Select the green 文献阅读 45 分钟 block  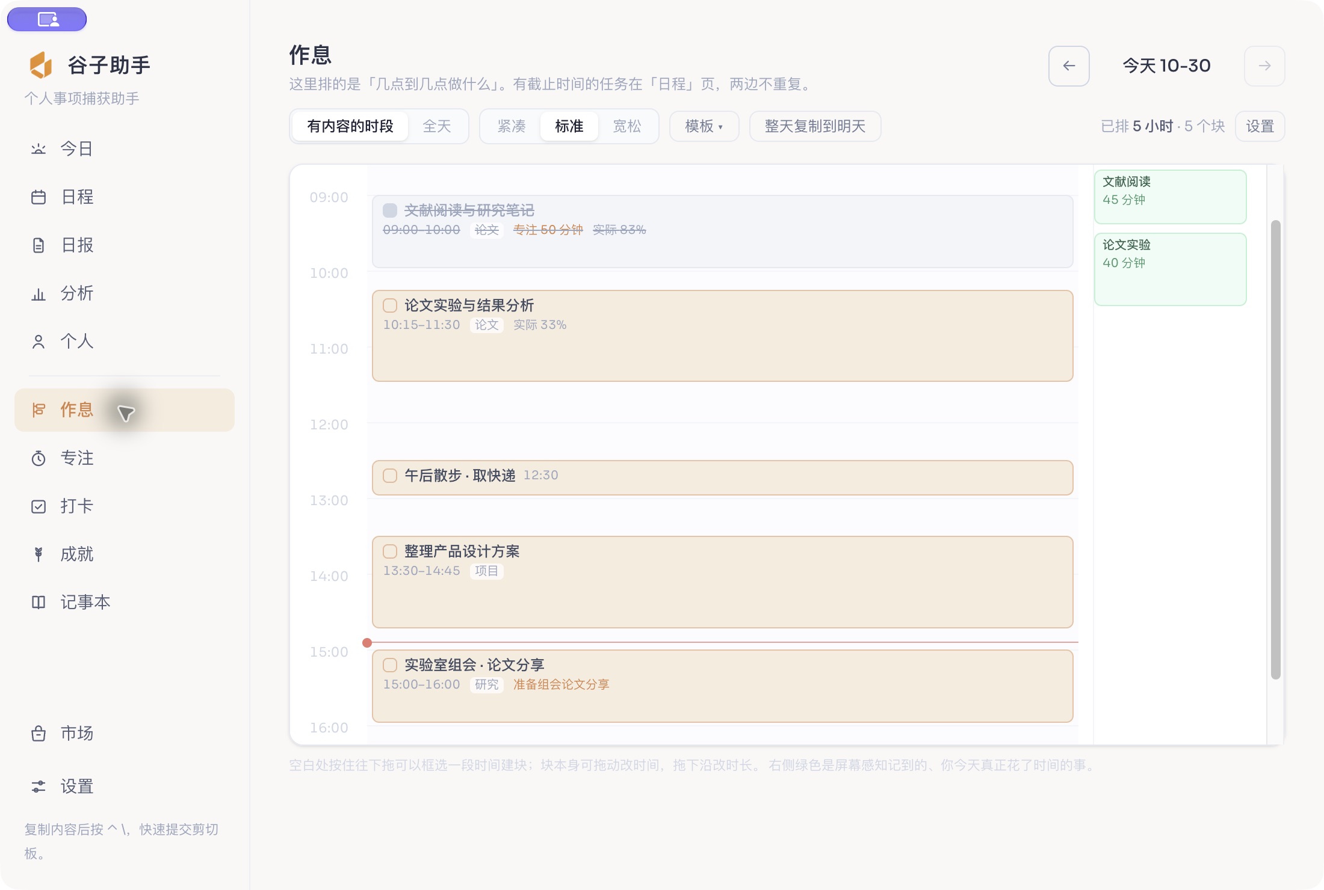tap(1170, 197)
